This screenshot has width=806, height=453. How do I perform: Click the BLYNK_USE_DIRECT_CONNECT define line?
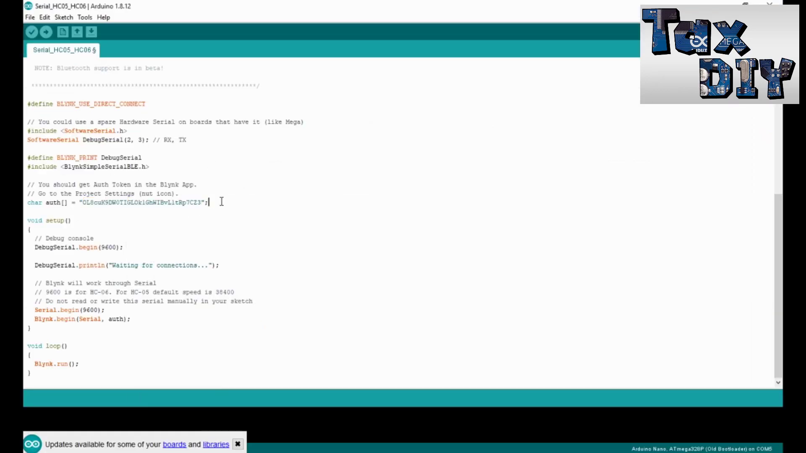point(86,104)
